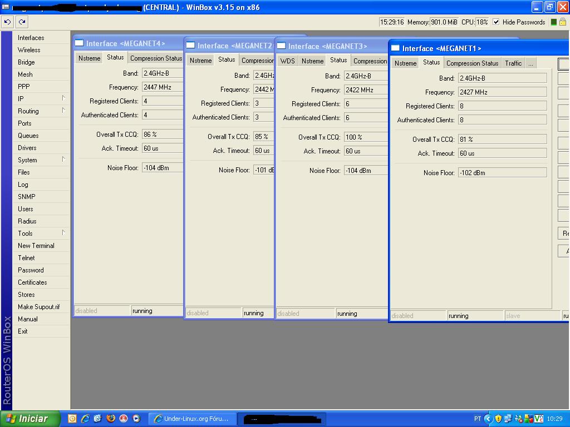
Task: Click Frequency field showing 2447 MHz in MEGANET4
Action: (x=163, y=87)
